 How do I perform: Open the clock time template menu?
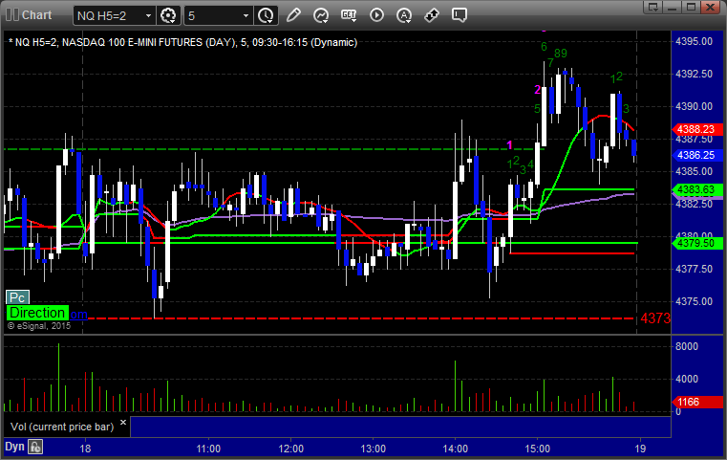(x=266, y=16)
